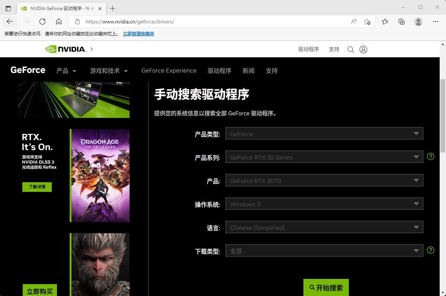Open 驱动程序 in GeForce nav bar
Screen dimensions: 446x296
tap(219, 71)
